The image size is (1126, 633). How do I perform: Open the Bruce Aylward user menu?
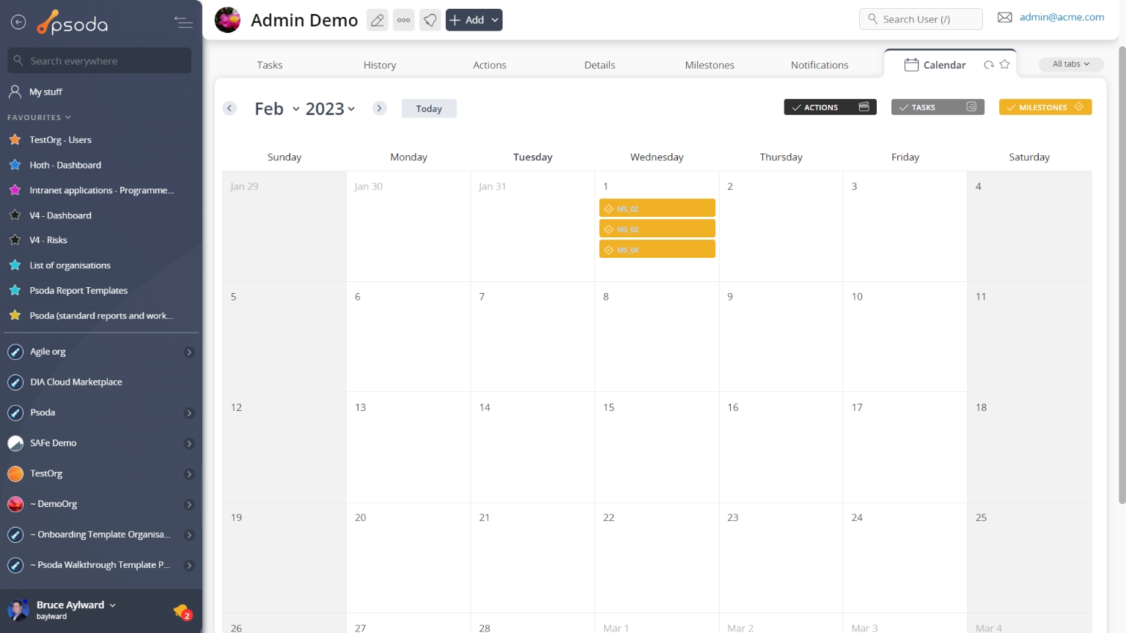76,605
